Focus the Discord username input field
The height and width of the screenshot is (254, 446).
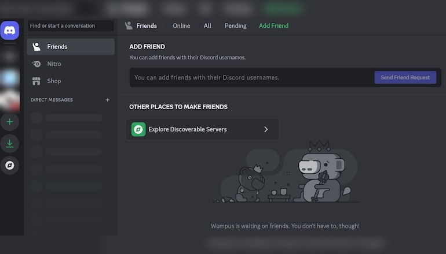point(251,77)
